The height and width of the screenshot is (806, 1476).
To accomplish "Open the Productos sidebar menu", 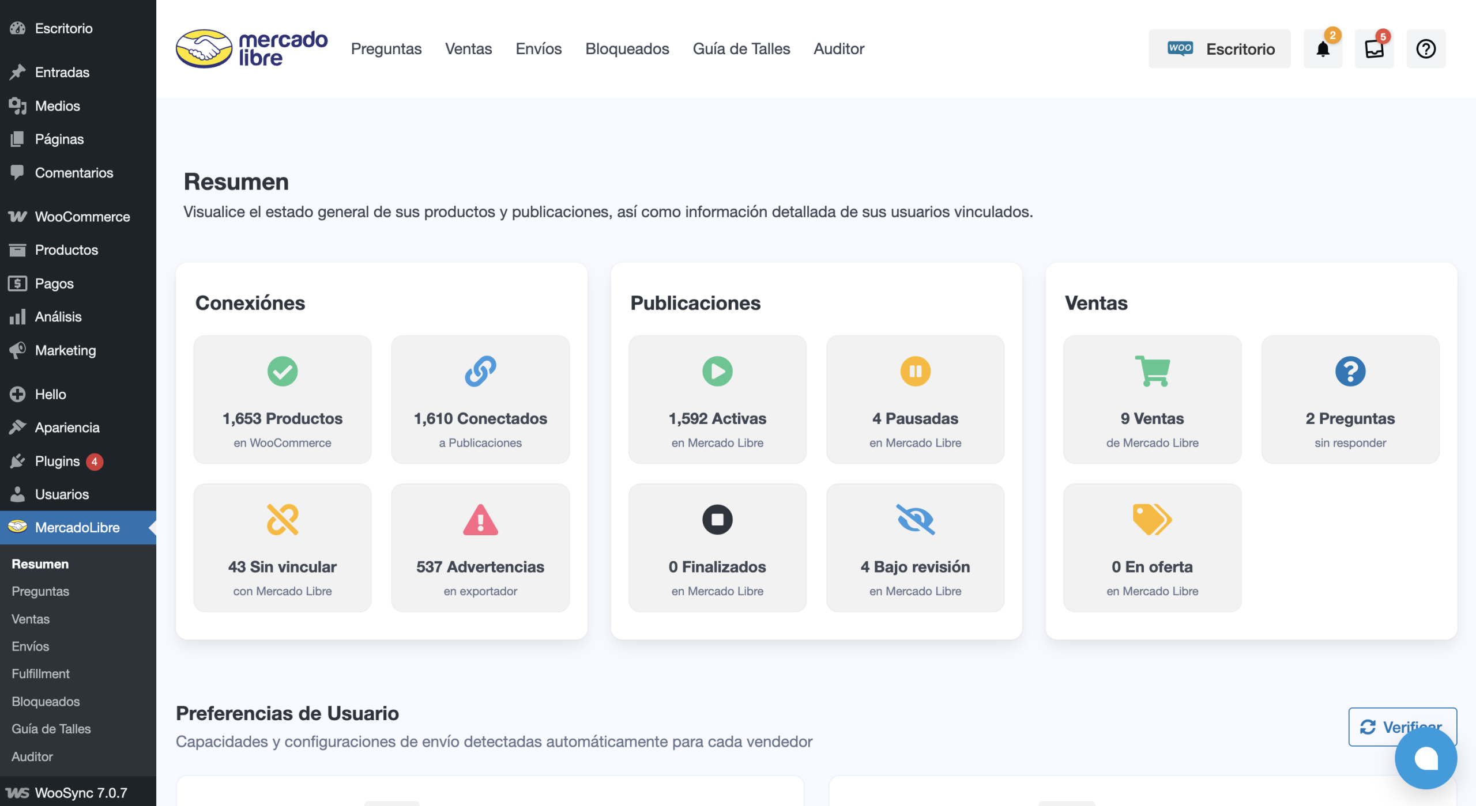I will [x=78, y=249].
